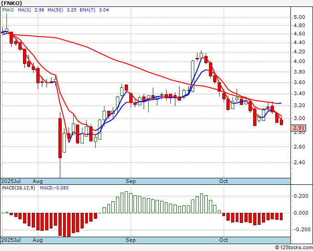Click the tallest green MACD bar before Sep
This screenshot has height=251, width=313.
(126, 202)
